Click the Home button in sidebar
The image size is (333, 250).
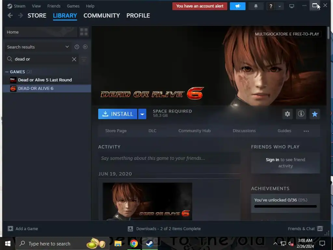tap(41, 32)
